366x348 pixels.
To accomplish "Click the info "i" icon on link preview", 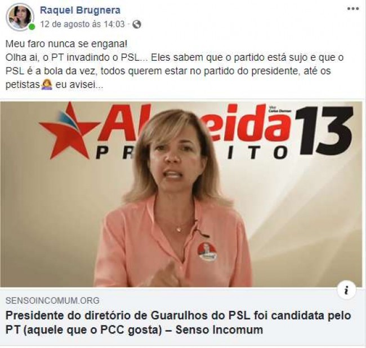I will point(347,291).
